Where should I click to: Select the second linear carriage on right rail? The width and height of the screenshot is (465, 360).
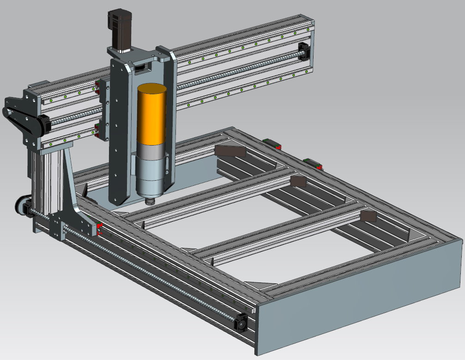click(313, 163)
